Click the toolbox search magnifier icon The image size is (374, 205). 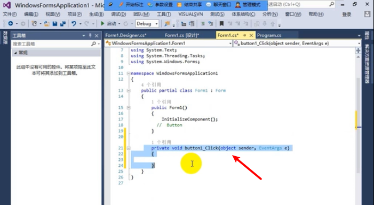93,44
